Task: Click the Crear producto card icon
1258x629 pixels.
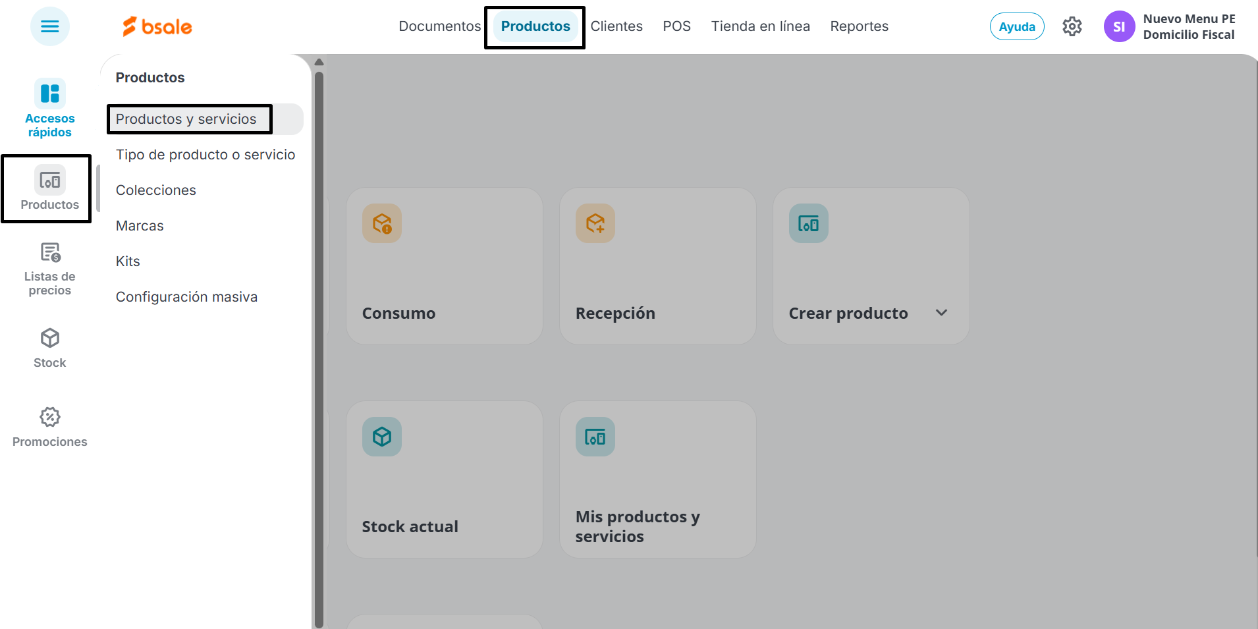Action: pyautogui.click(x=809, y=223)
